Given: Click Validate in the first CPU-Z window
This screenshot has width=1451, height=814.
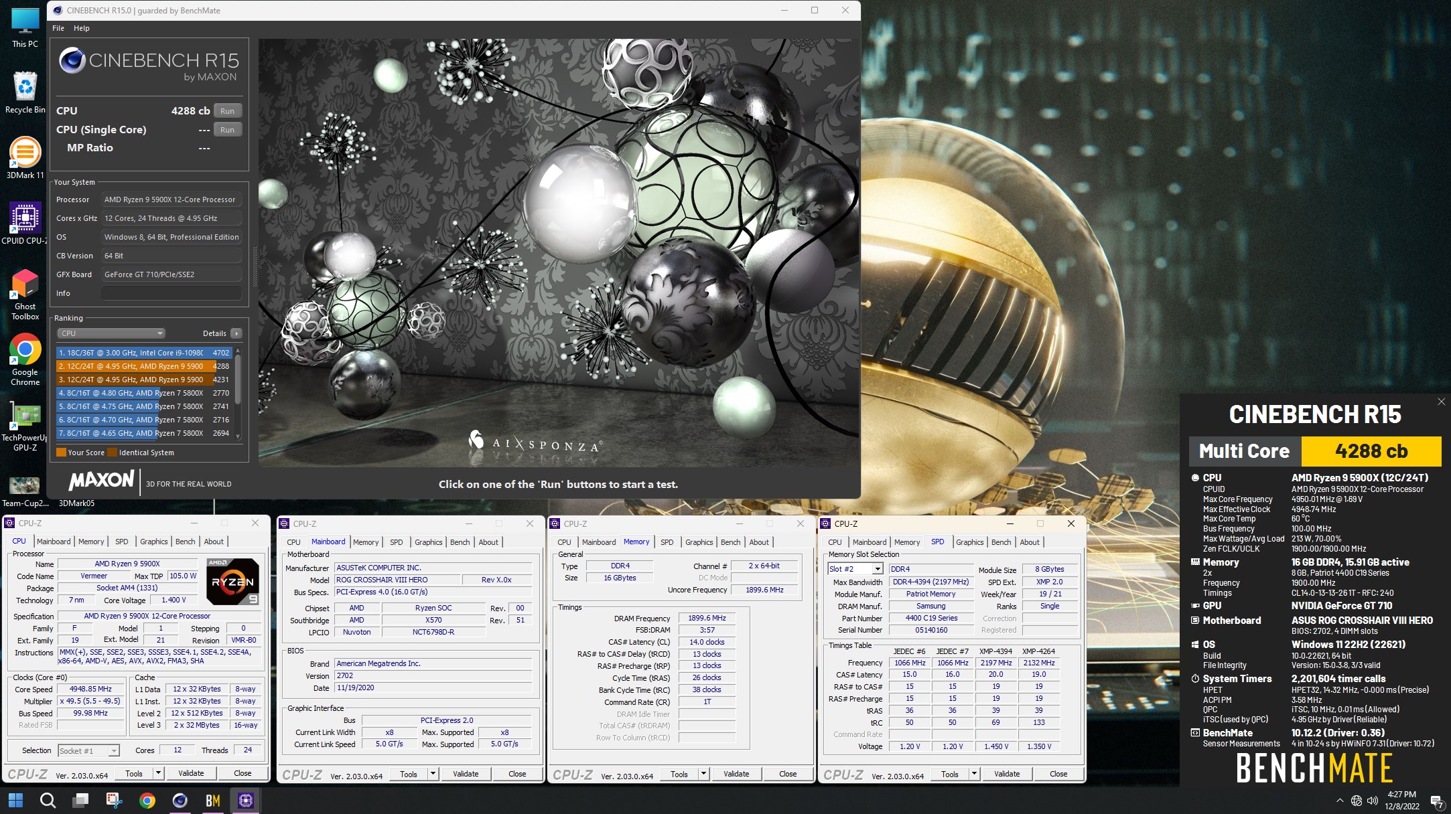Looking at the screenshot, I should pyautogui.click(x=191, y=773).
